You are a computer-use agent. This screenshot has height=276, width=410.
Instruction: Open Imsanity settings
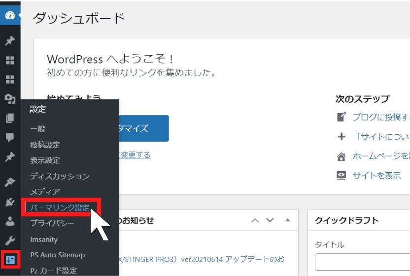coord(44,240)
